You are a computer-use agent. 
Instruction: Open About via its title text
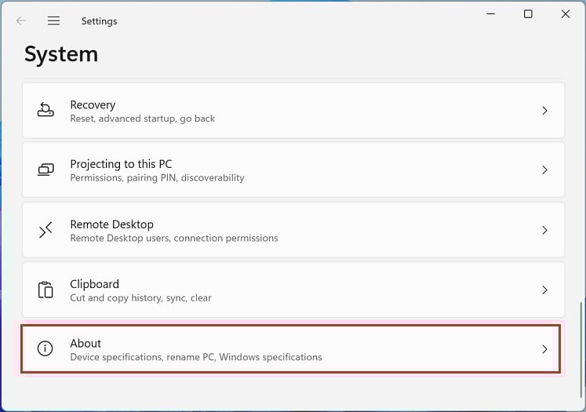(x=86, y=343)
